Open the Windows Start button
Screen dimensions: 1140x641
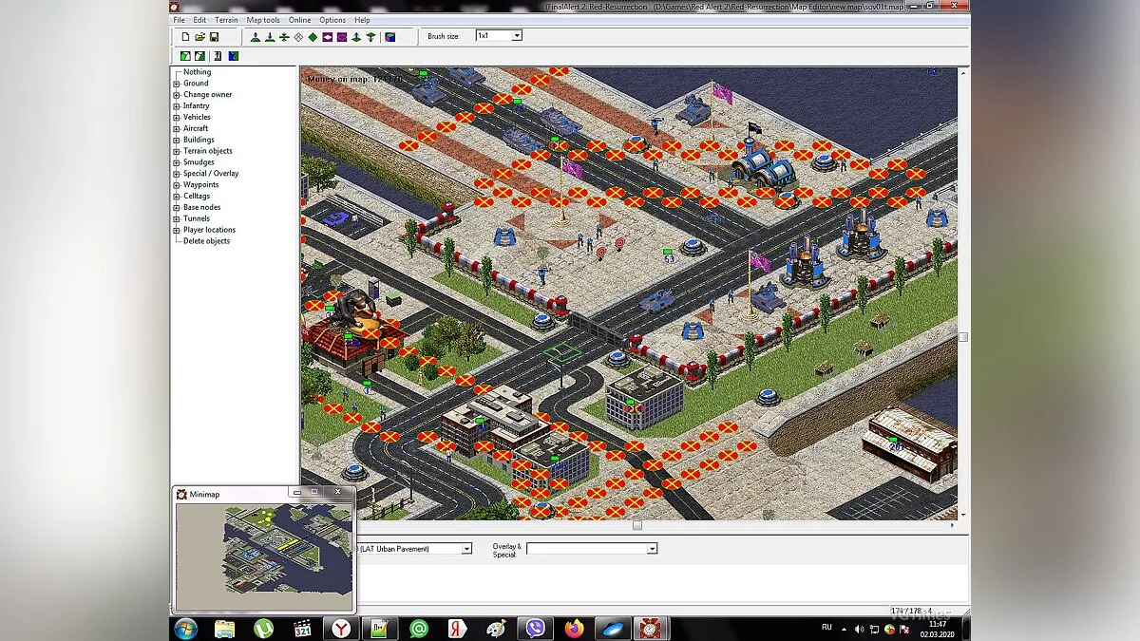pyautogui.click(x=186, y=629)
